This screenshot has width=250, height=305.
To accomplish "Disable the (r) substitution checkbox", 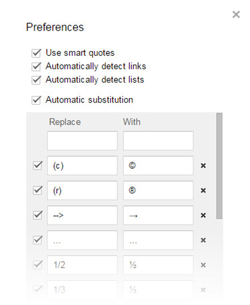I will coord(38,190).
